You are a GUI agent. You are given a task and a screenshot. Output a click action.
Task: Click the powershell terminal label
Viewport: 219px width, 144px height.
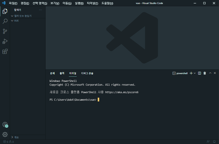[x=182, y=73]
